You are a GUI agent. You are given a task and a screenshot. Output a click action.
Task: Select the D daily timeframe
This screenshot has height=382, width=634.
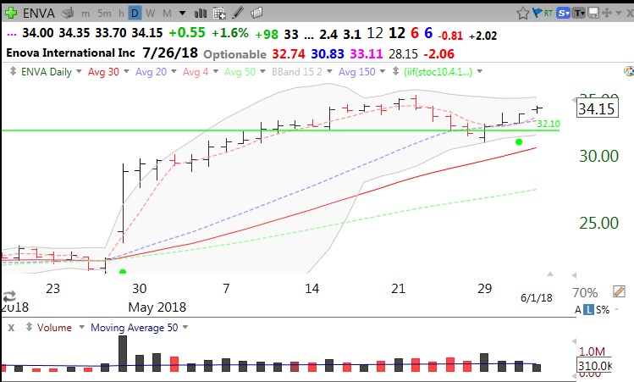point(135,14)
